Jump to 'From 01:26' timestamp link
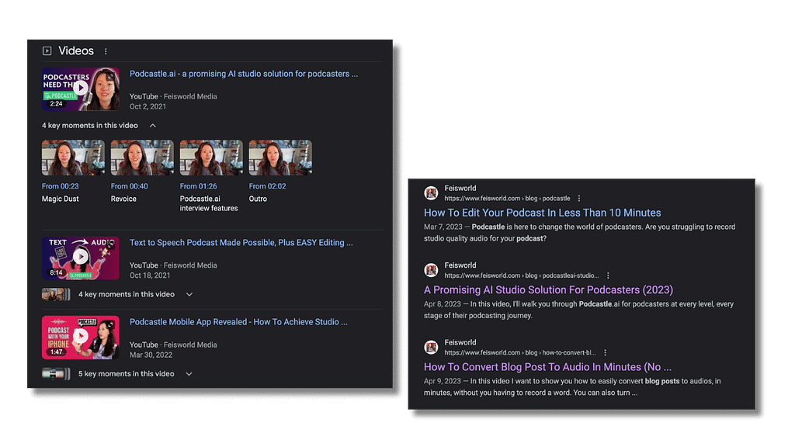Image resolution: width=795 pixels, height=447 pixels. tap(198, 186)
